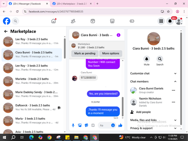Click the Add people icon

pyautogui.click(x=132, y=112)
